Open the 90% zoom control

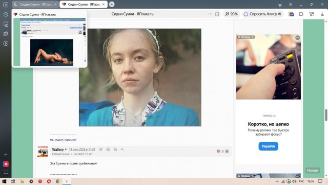click(x=231, y=14)
